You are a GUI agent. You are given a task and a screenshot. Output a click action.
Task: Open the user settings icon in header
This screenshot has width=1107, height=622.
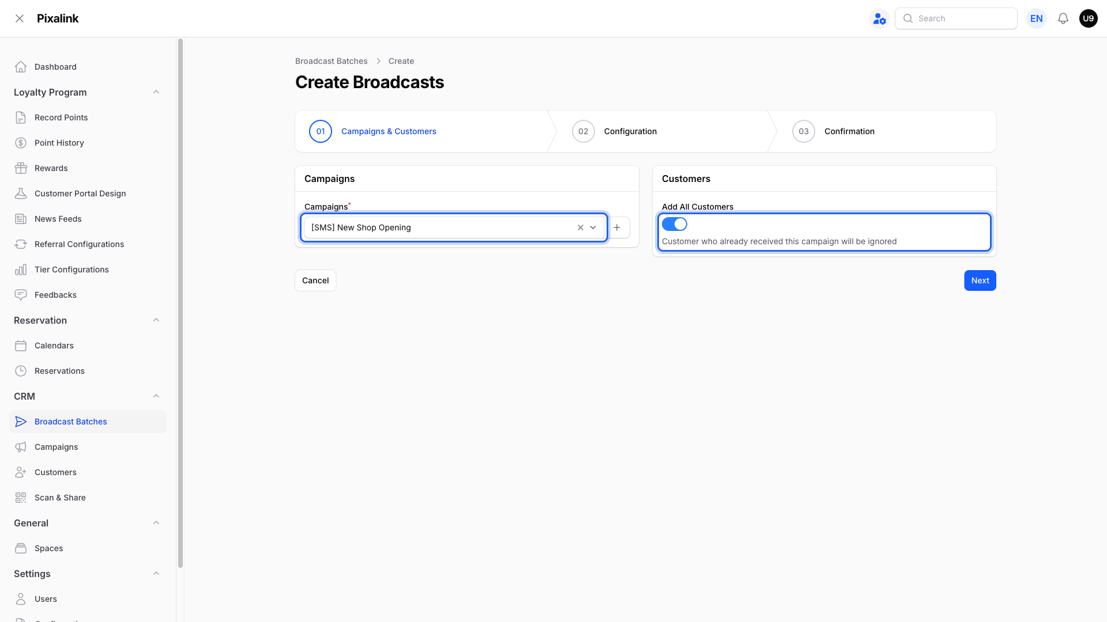[879, 18]
